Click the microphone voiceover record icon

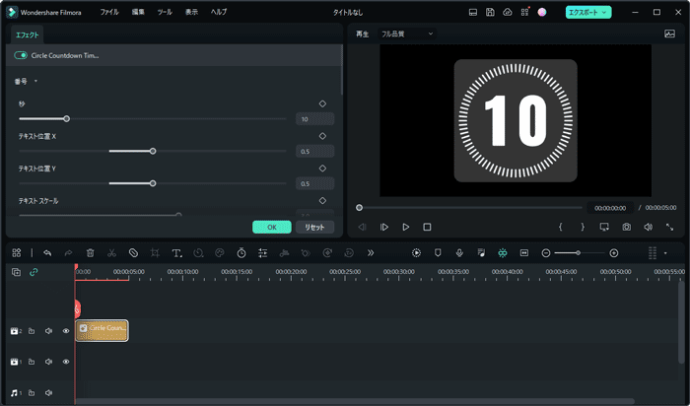[x=459, y=253]
